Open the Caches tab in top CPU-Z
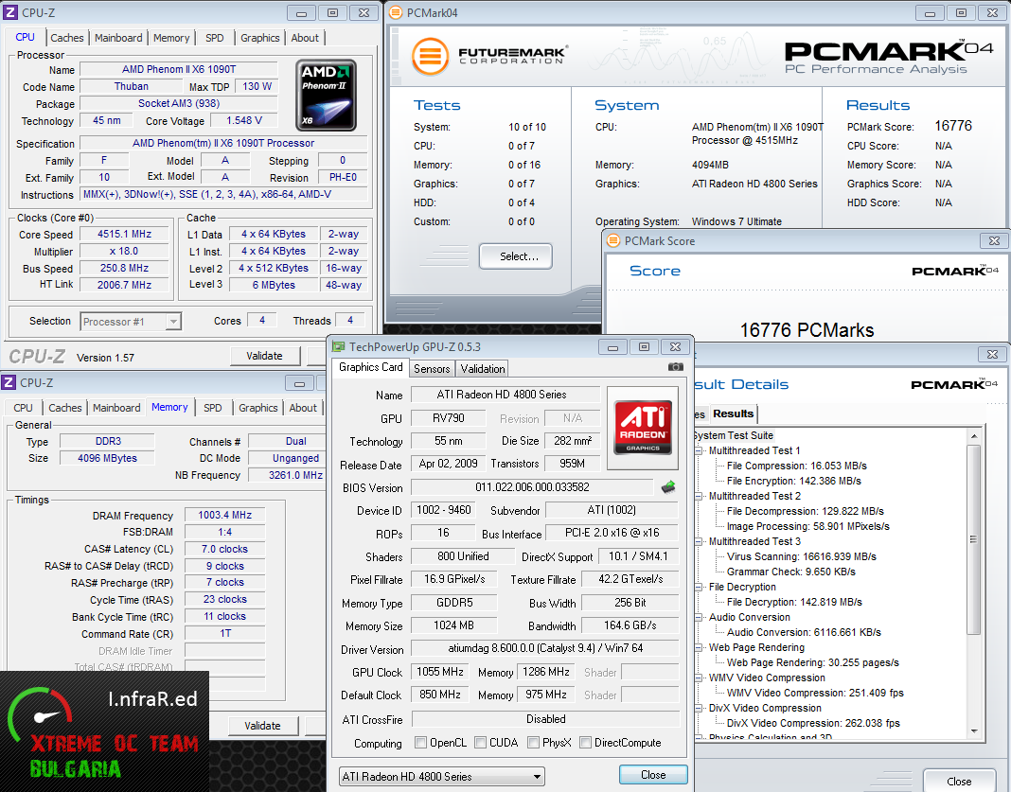 67,38
